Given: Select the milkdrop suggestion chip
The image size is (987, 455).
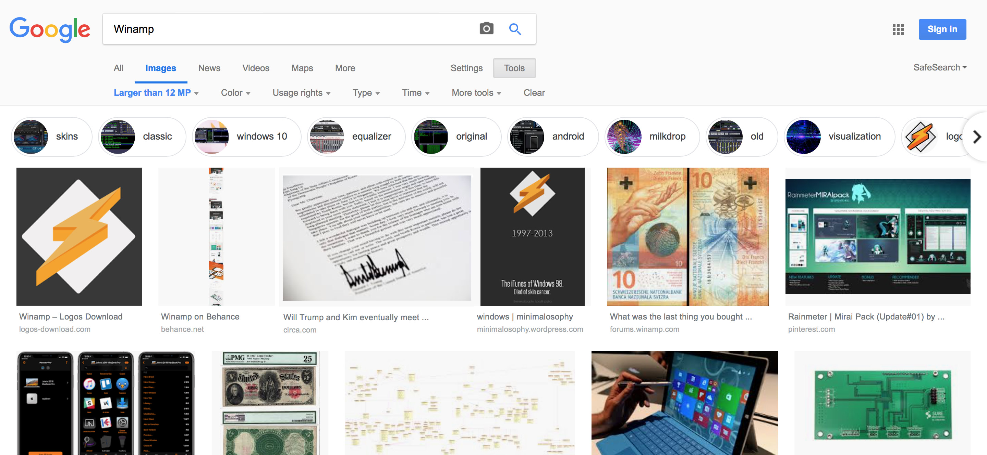Looking at the screenshot, I should 652,137.
